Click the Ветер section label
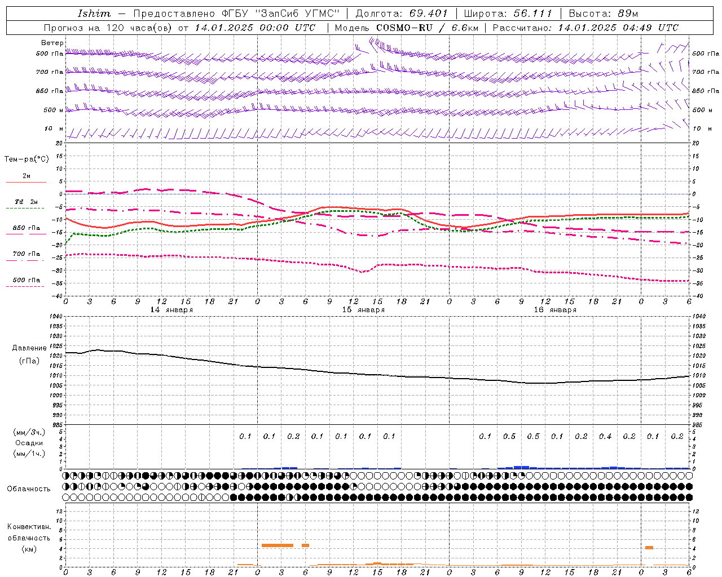The height and width of the screenshot is (577, 722). [52, 43]
